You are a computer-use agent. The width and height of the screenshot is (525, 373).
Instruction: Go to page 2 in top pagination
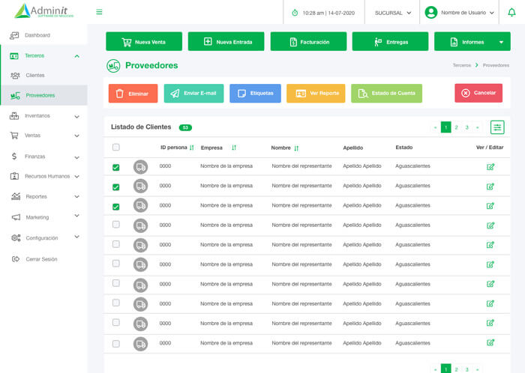(x=456, y=127)
